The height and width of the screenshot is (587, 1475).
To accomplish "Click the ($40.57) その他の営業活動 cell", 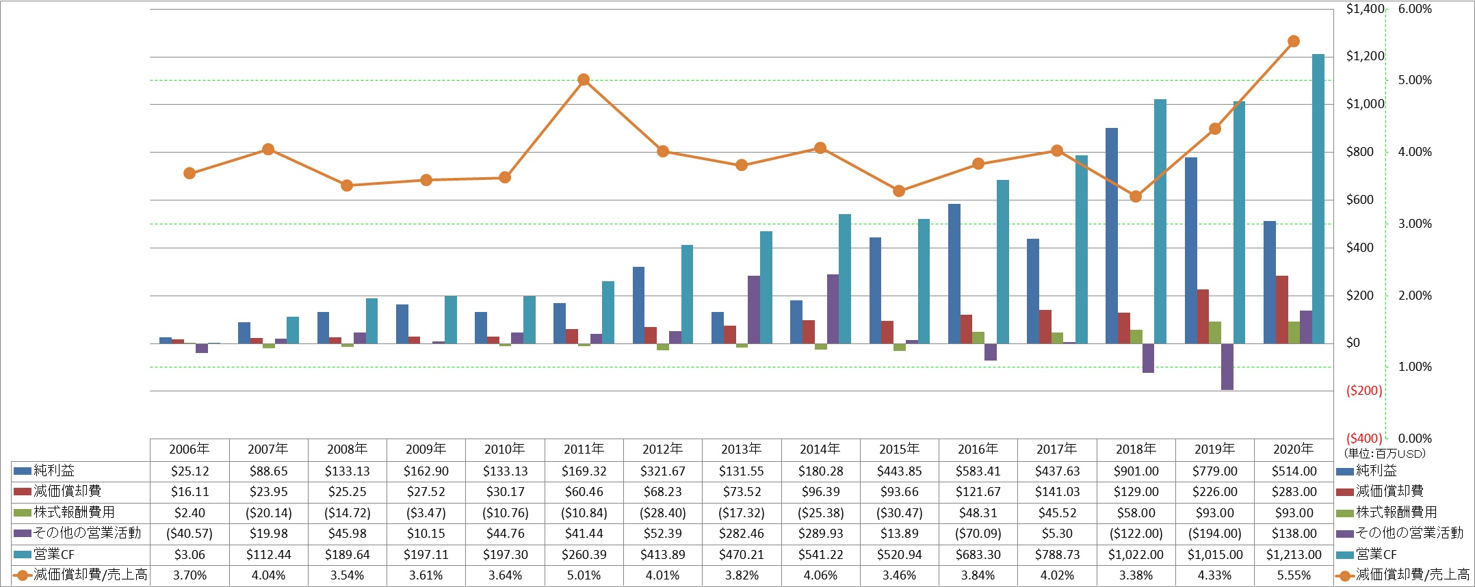I will (190, 534).
